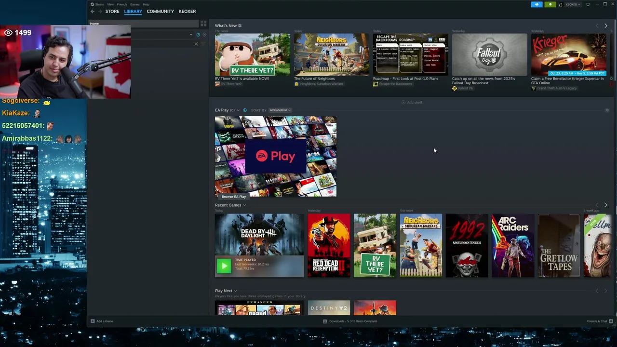Show next Recent Games arrow
Viewport: 617px width, 347px height.
pos(605,205)
